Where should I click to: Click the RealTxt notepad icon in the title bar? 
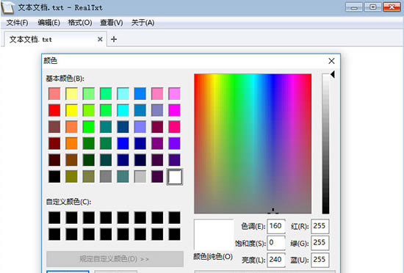point(7,7)
